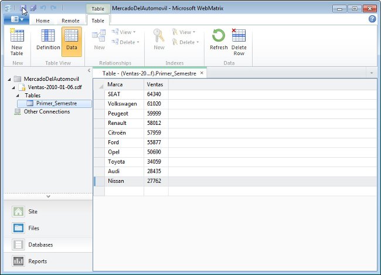Image resolution: width=381 pixels, height=275 pixels.
Task: Collapse the left navigation pane chevron
Action: click(89, 70)
